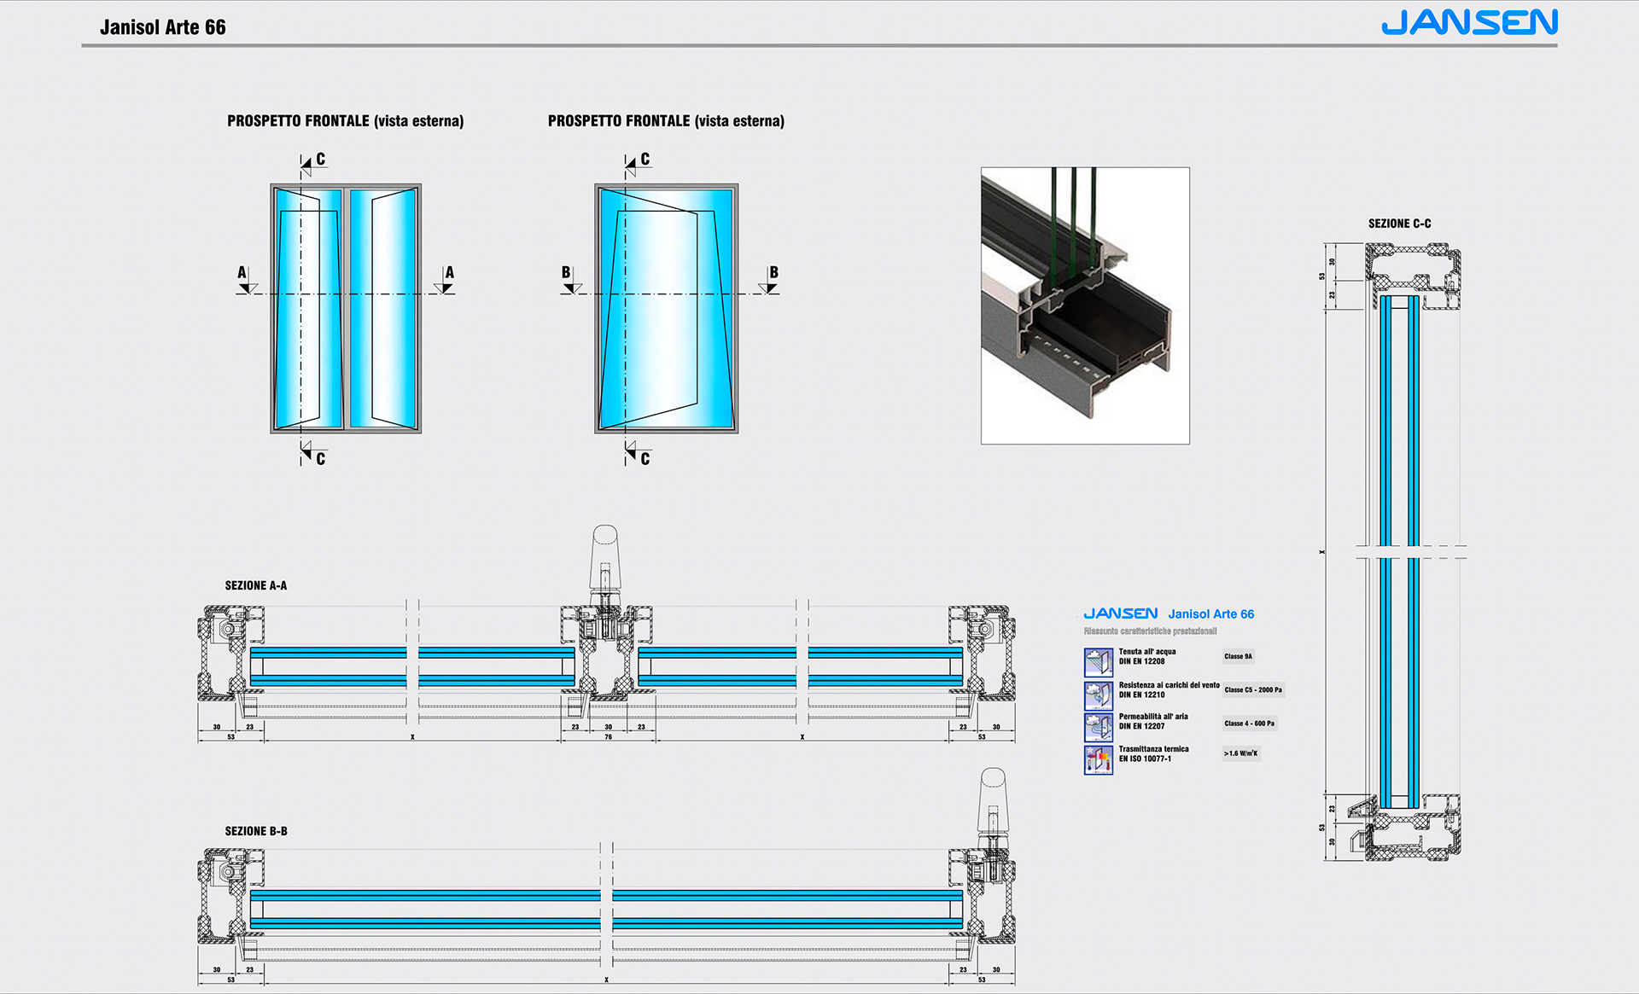This screenshot has width=1639, height=994.
Task: Click the large JANSEN logo at top right
Action: tap(1469, 23)
